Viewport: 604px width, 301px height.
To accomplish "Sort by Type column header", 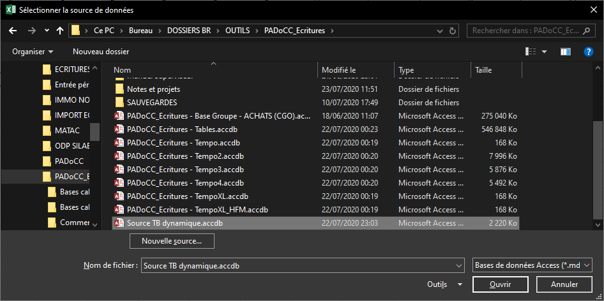I will (x=406, y=70).
